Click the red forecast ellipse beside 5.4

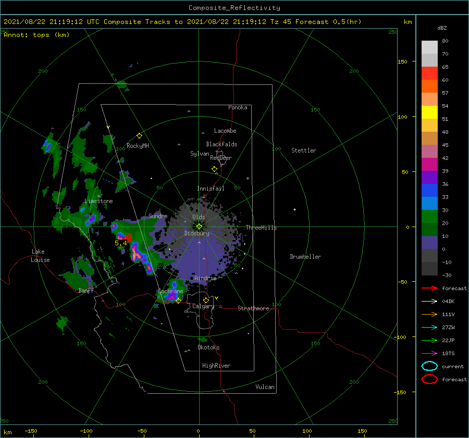(129, 238)
